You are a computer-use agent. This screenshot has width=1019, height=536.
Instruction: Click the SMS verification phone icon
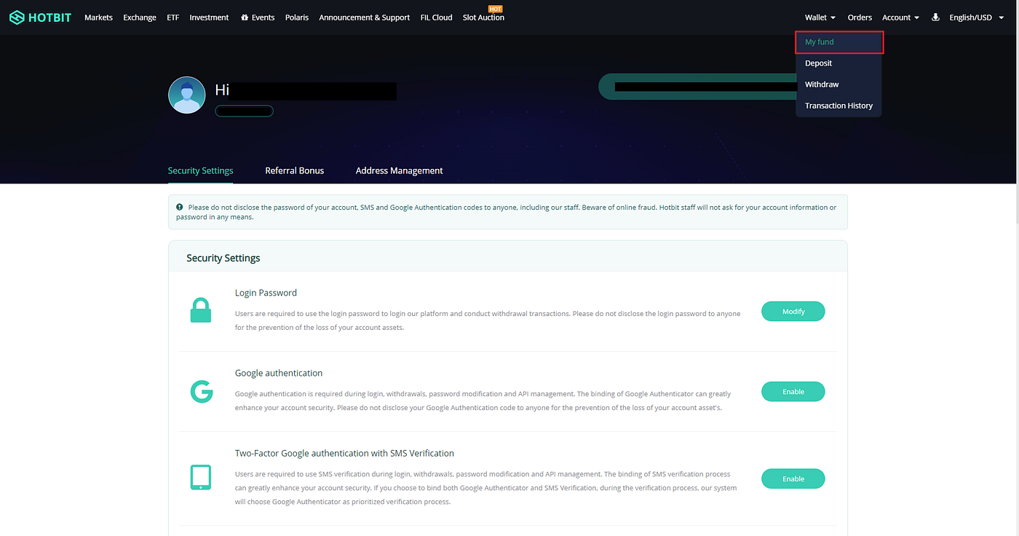pos(201,478)
